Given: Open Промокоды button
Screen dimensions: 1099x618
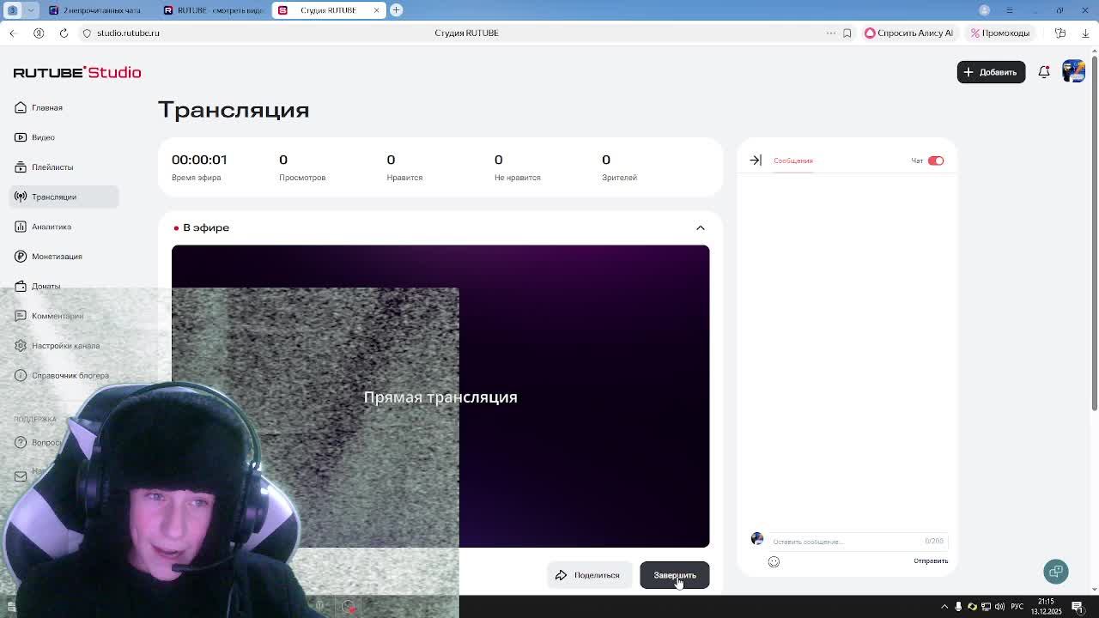Looking at the screenshot, I should pyautogui.click(x=1000, y=33).
